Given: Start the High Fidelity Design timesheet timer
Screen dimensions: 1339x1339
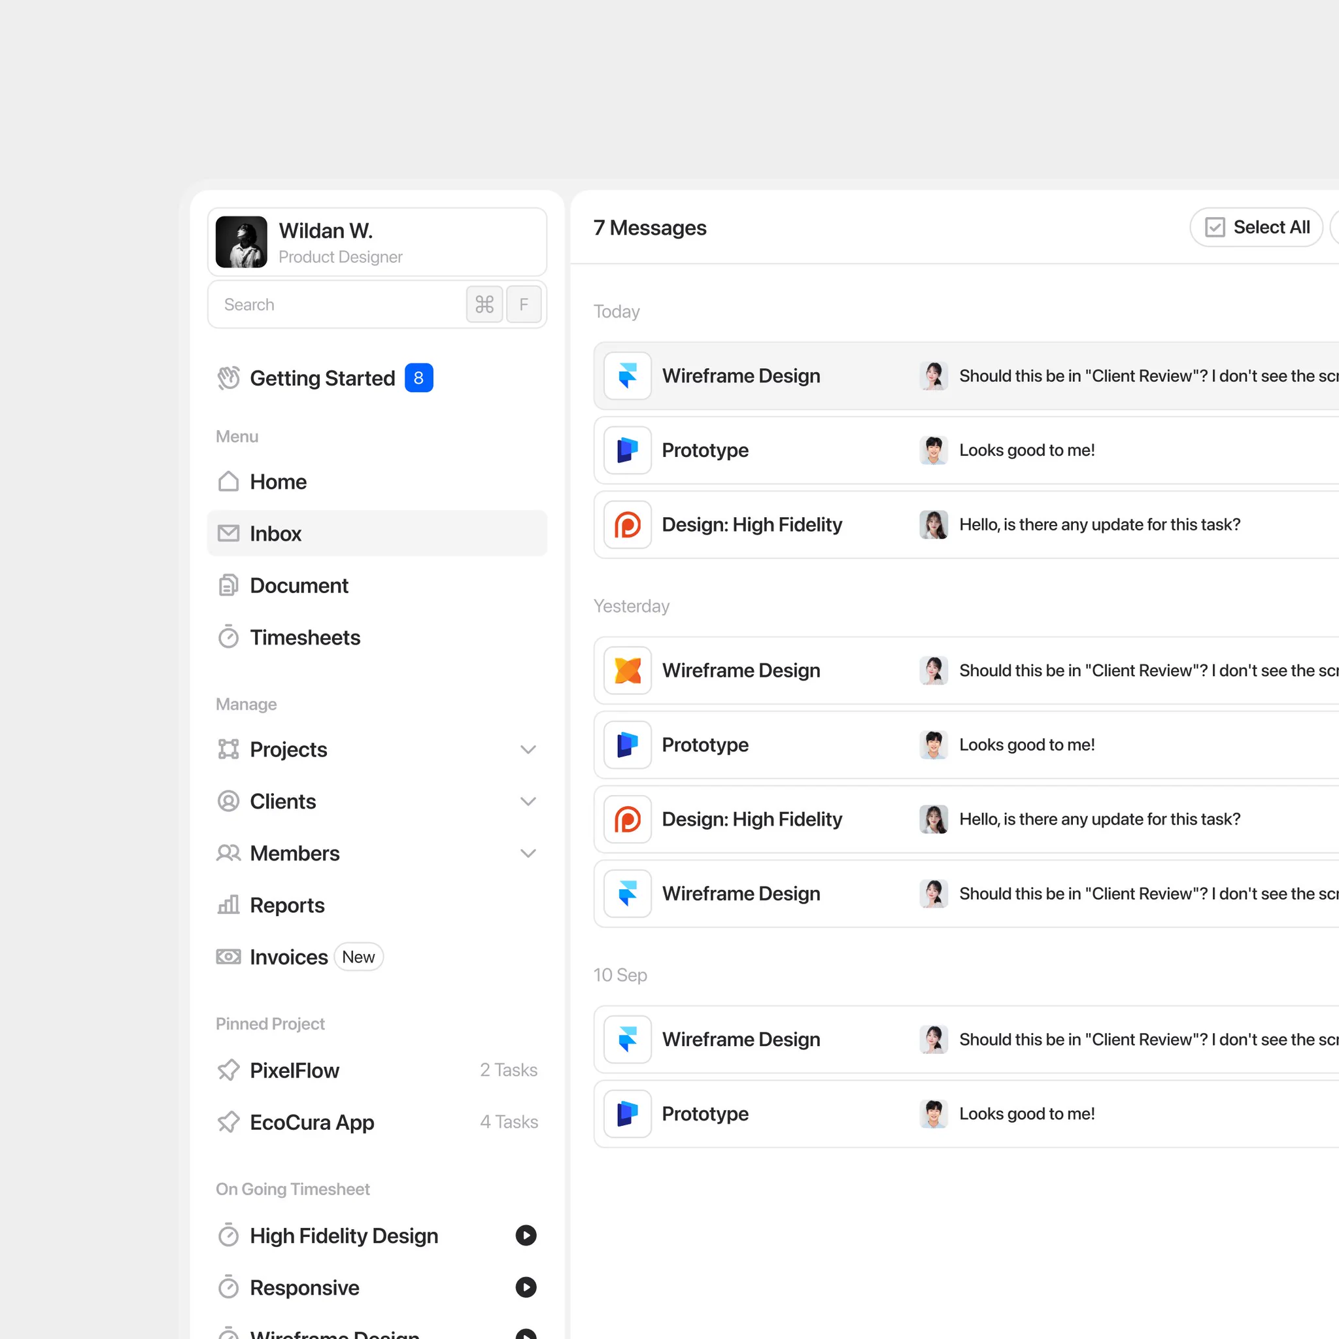Looking at the screenshot, I should [x=526, y=1235].
